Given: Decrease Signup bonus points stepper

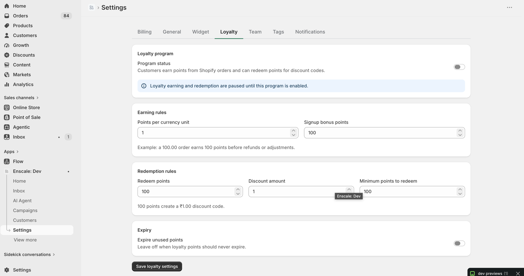Looking at the screenshot, I should click(x=460, y=135).
